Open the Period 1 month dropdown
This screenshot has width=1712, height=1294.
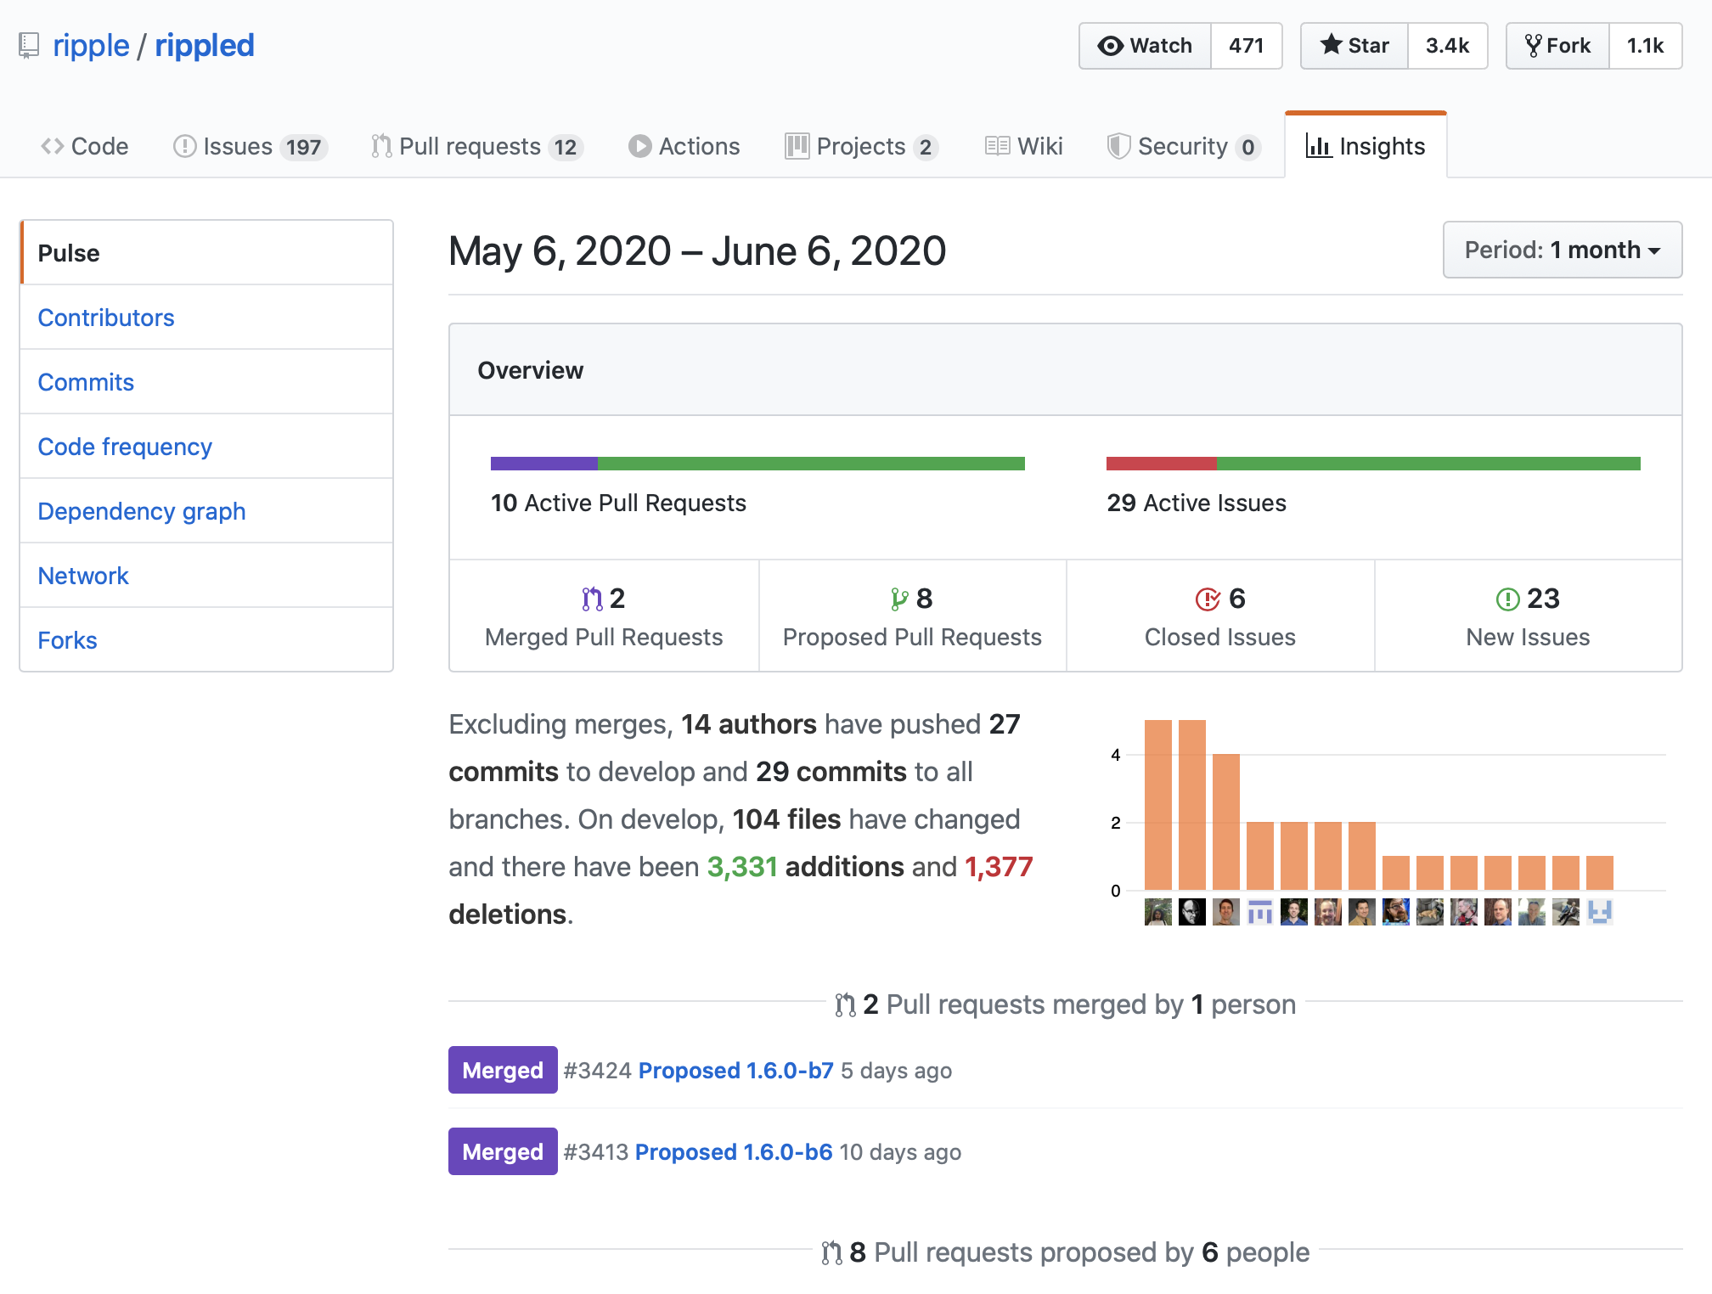coord(1563,250)
